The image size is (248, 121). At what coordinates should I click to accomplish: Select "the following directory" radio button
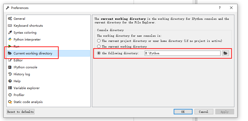[x=99, y=53]
